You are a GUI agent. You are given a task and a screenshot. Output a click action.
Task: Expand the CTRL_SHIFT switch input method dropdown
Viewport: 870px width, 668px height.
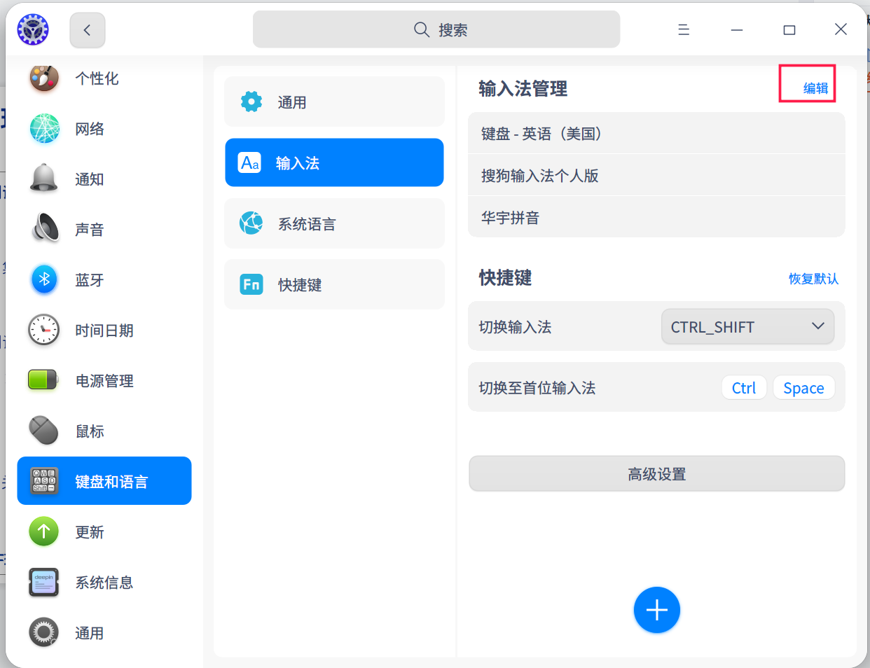(747, 327)
